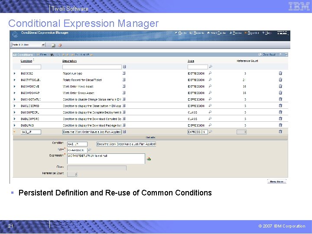Open long description for Report run type
This screenshot has height=234, width=312.
[x=124, y=73]
